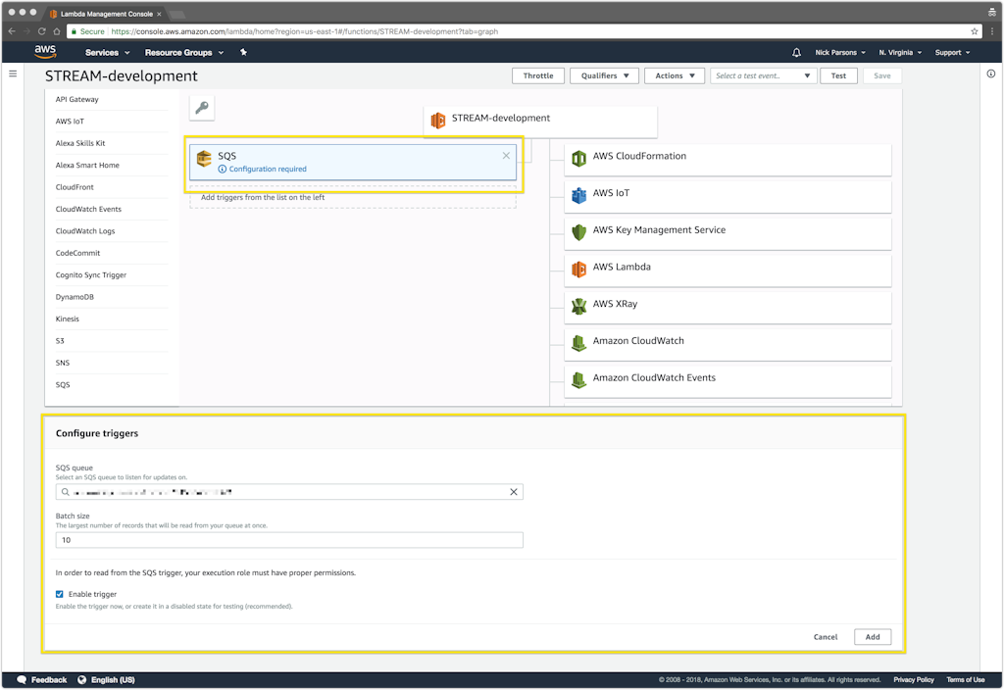Remove the SQS trigger with X
Image resolution: width=1004 pixels, height=690 pixels.
(x=506, y=156)
